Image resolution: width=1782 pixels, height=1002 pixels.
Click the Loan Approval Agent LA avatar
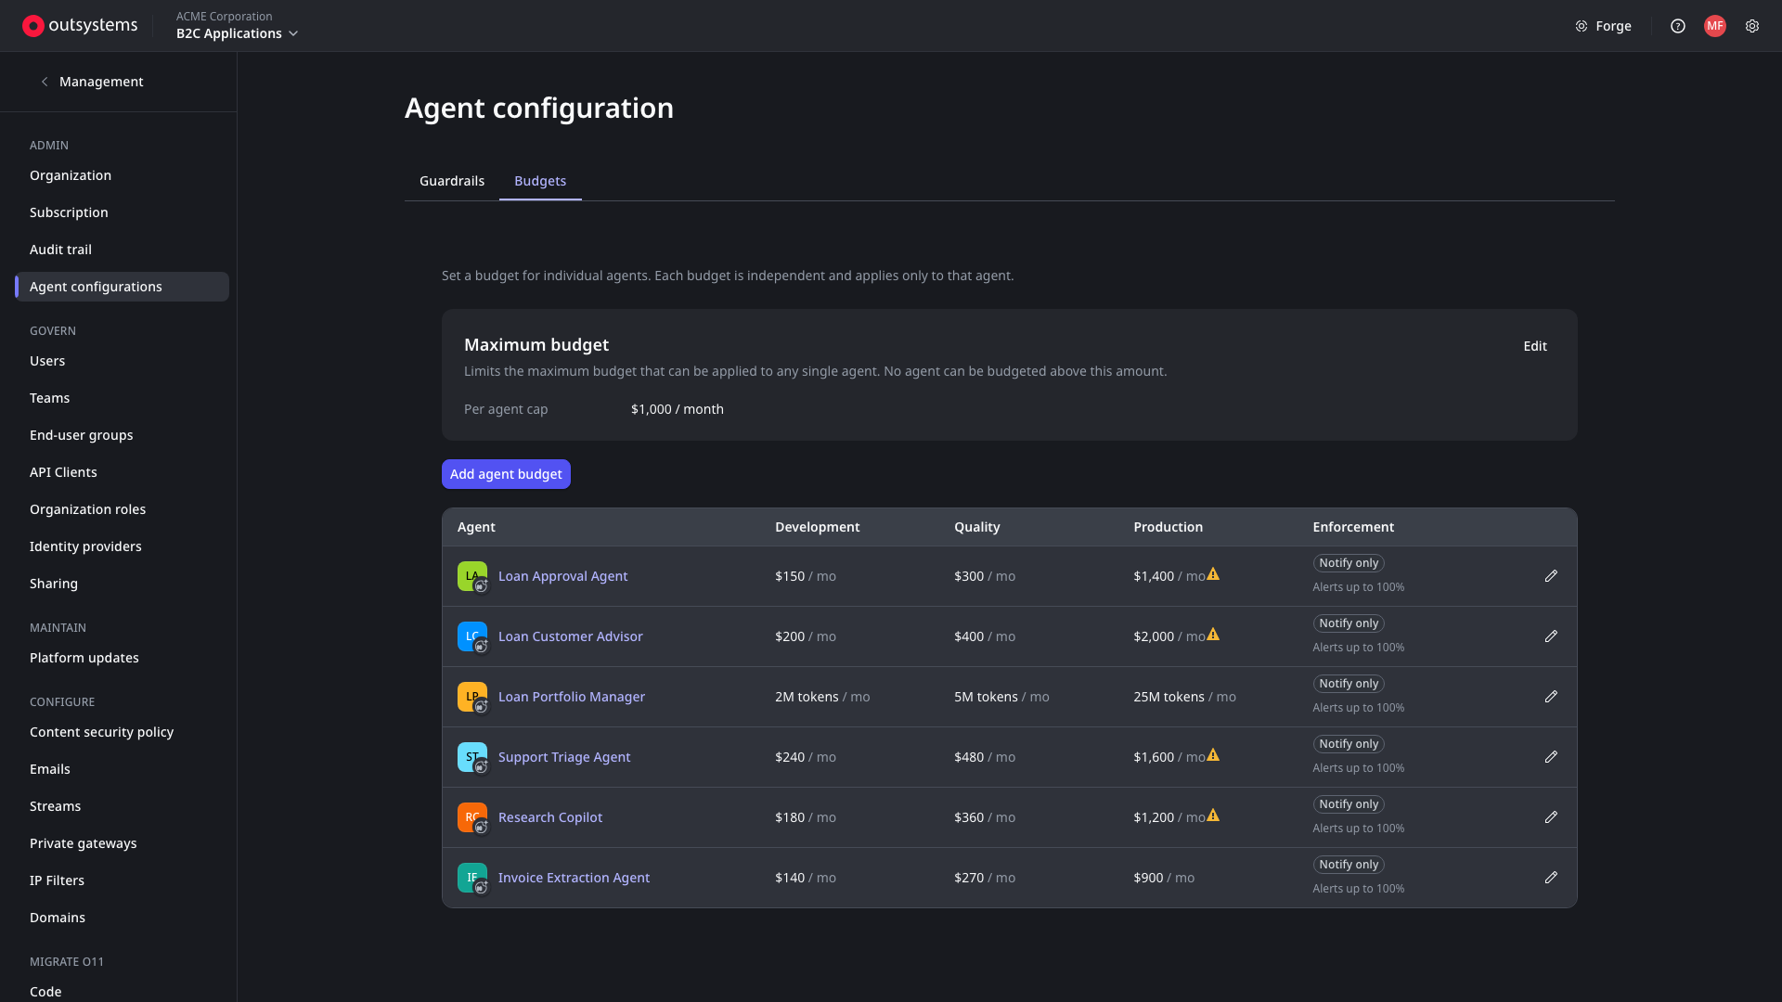(x=472, y=576)
